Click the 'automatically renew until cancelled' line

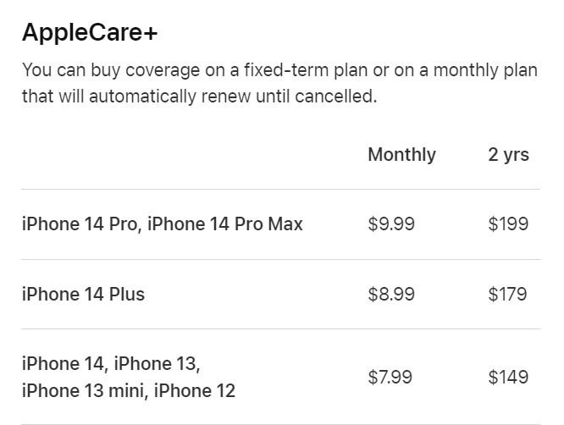[x=200, y=97]
